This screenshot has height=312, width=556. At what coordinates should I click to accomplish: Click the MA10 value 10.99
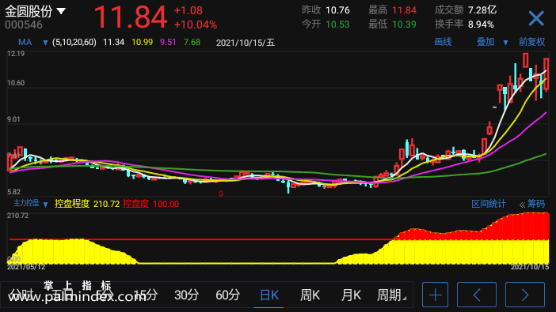pyautogui.click(x=143, y=43)
